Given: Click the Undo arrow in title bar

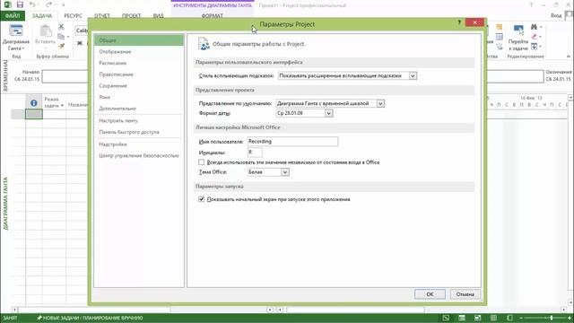Looking at the screenshot, I should click(32, 5).
